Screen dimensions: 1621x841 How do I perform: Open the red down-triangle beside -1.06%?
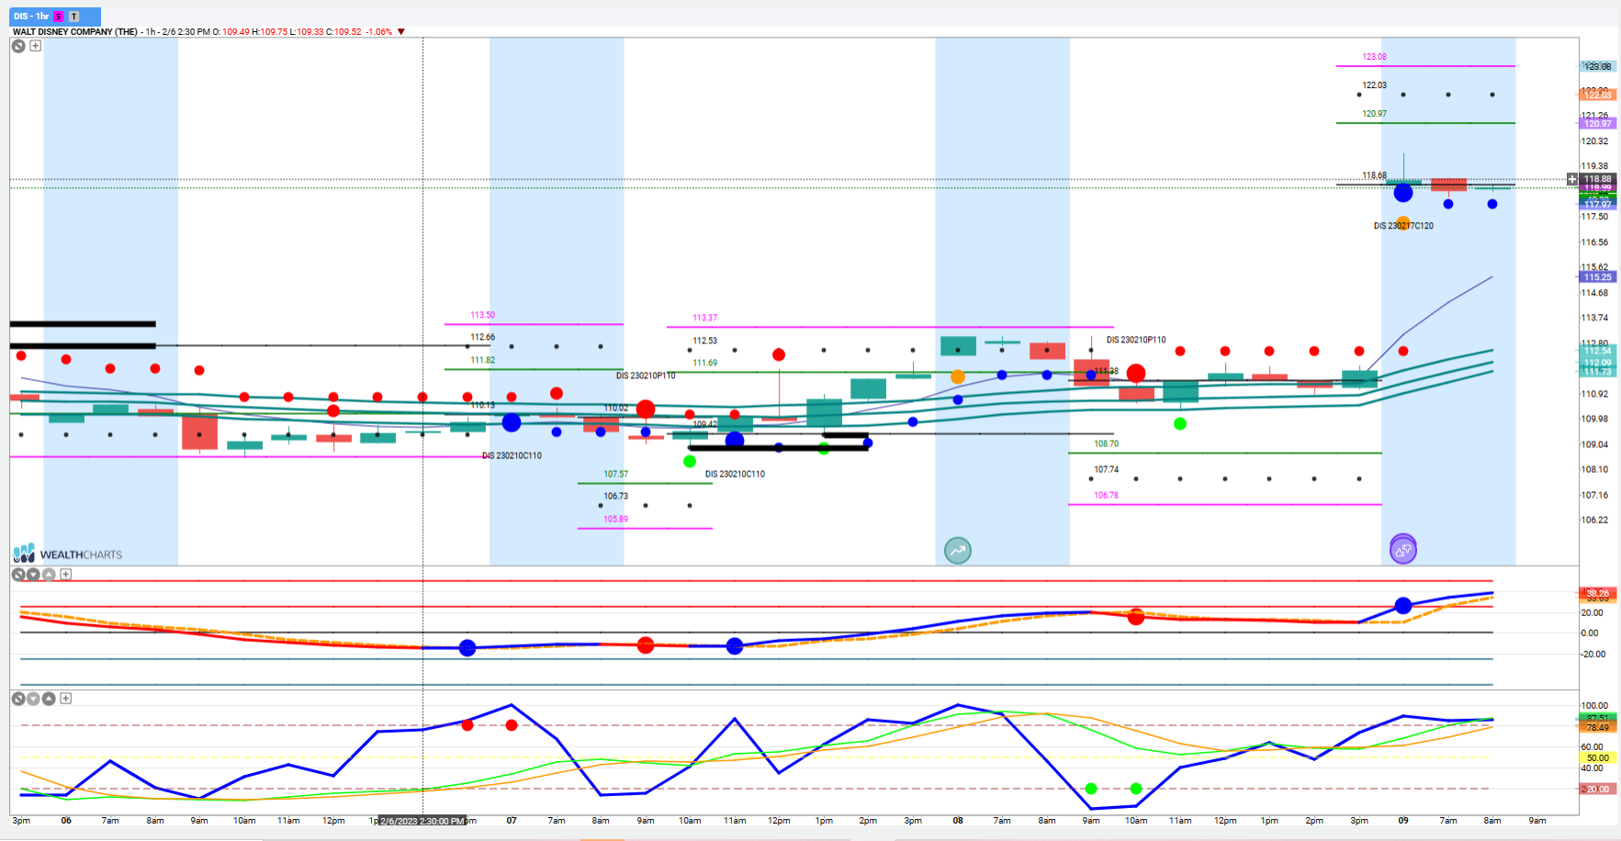point(401,32)
